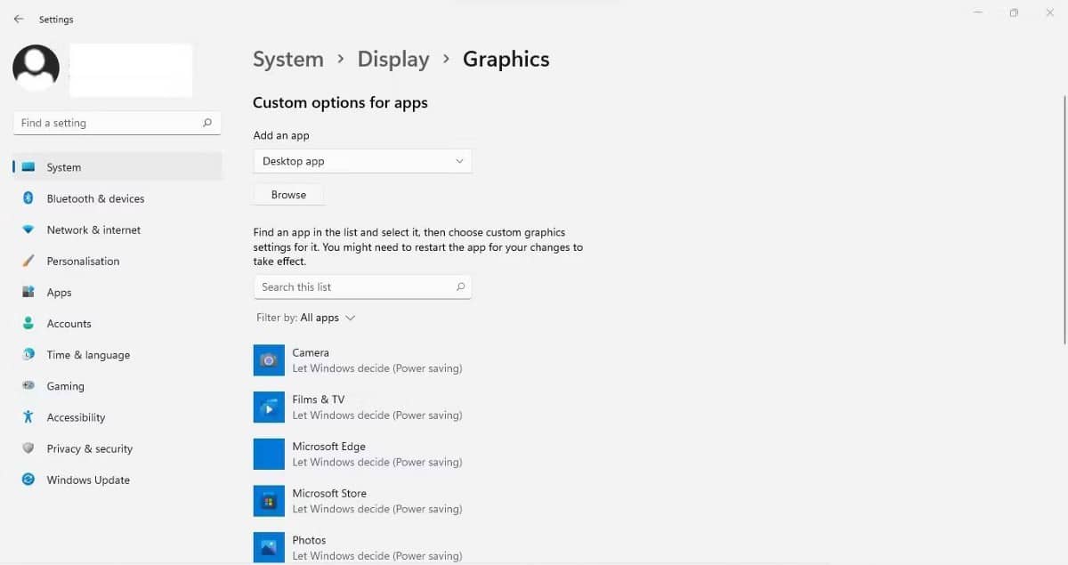
Task: Click the Microsoft Store icon
Action: coord(269,500)
